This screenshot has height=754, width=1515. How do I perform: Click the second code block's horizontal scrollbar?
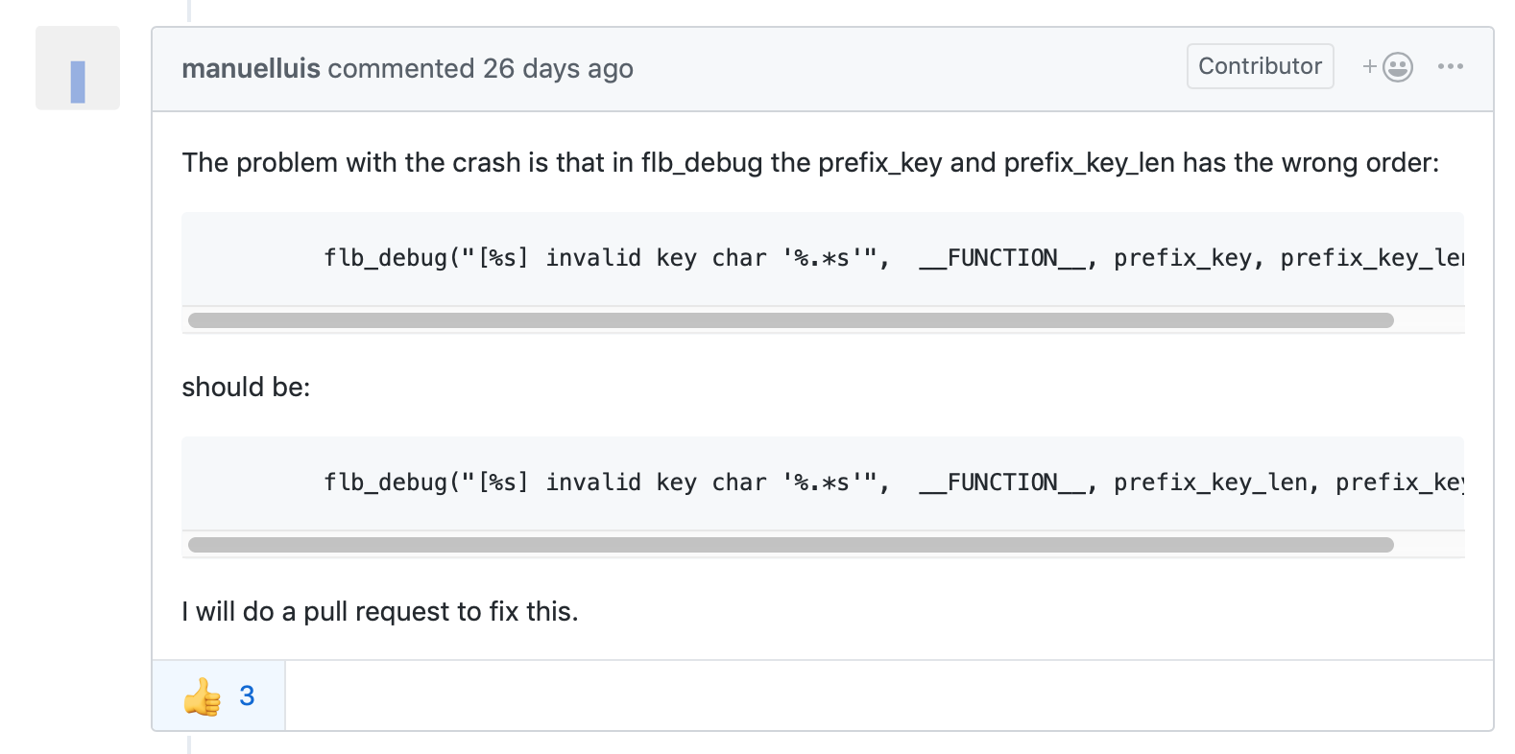[790, 545]
